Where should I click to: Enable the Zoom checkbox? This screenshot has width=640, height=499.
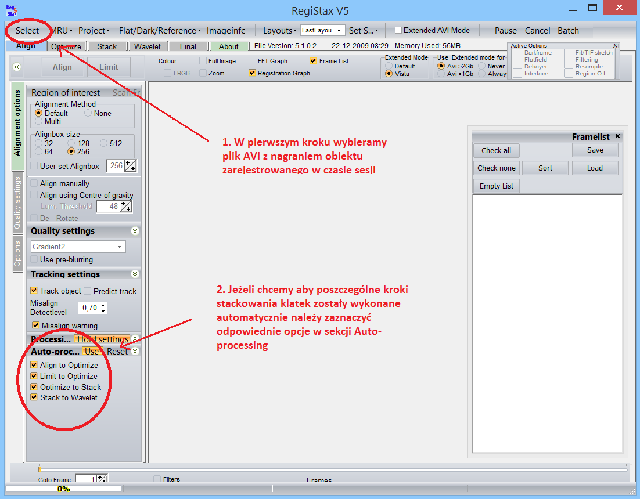[x=203, y=73]
